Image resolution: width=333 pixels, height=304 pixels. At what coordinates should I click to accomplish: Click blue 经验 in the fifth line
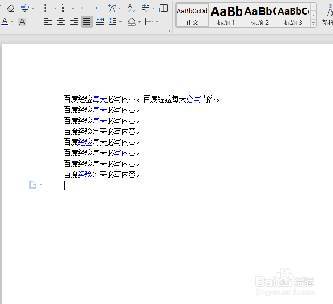[85, 142]
